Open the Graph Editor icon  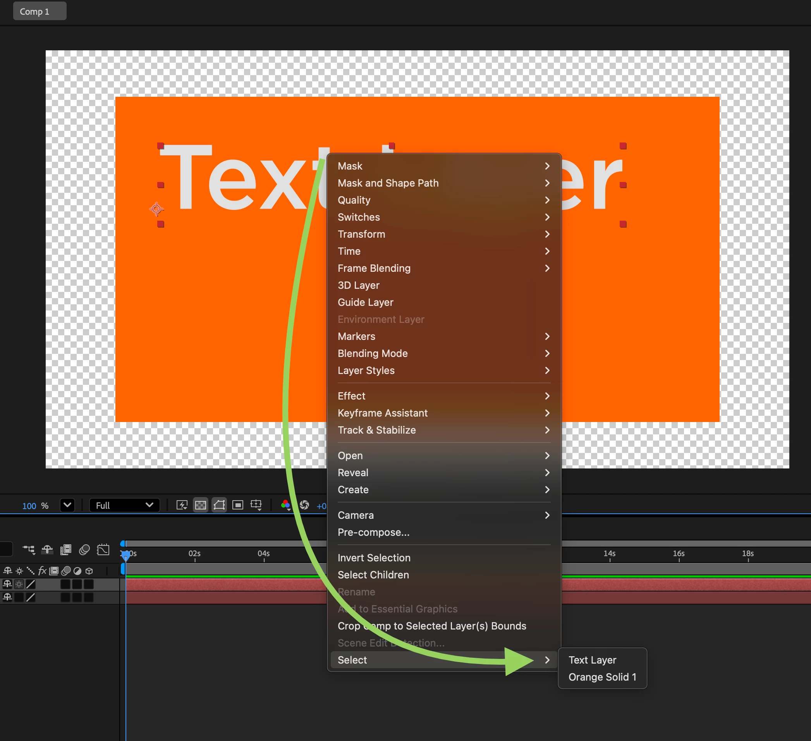tap(103, 550)
